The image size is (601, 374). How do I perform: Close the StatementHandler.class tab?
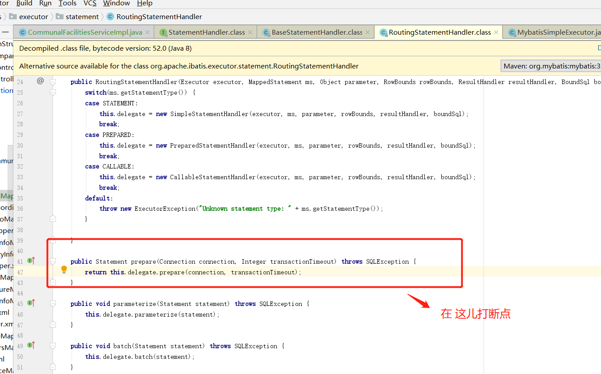click(x=250, y=32)
